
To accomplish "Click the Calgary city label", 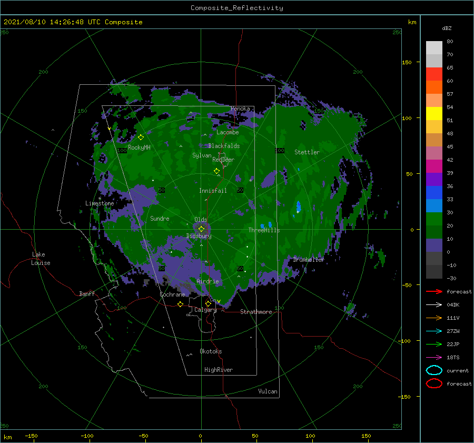I will pos(205,310).
